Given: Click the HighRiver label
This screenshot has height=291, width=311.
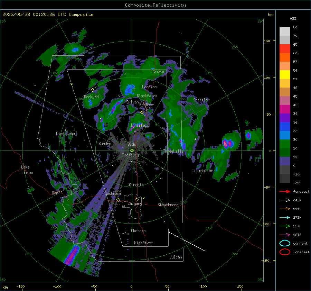Looking at the screenshot, I should [x=143, y=243].
